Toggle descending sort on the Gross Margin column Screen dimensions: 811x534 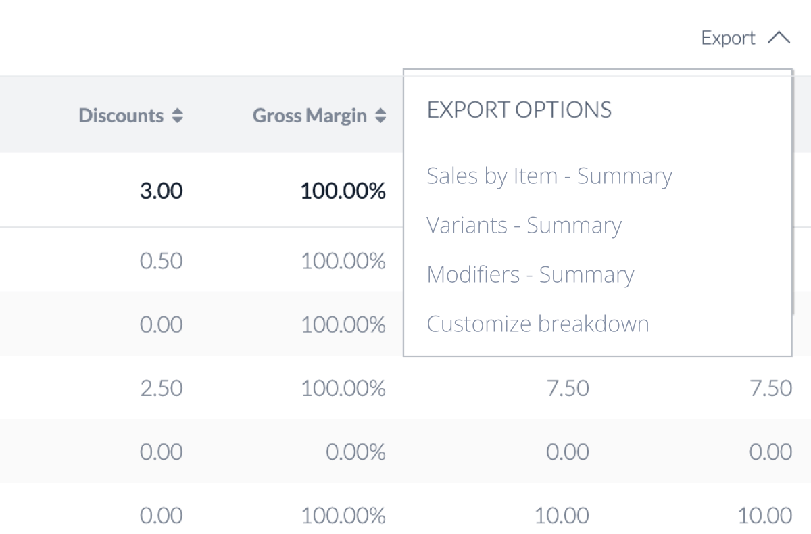click(380, 116)
